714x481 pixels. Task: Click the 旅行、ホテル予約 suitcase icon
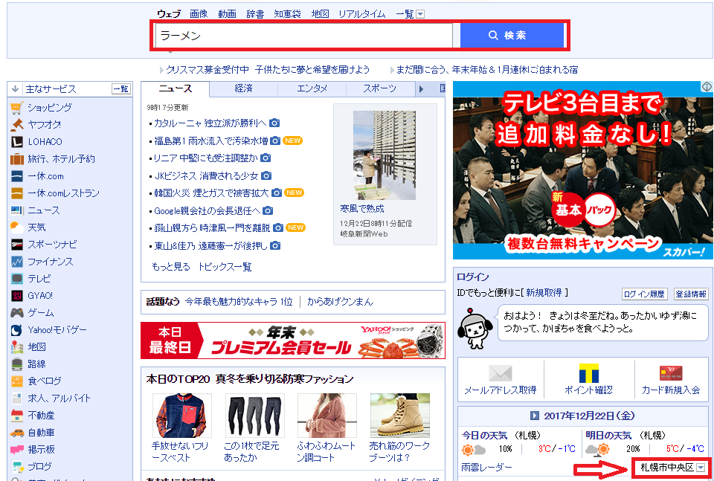pos(16,159)
